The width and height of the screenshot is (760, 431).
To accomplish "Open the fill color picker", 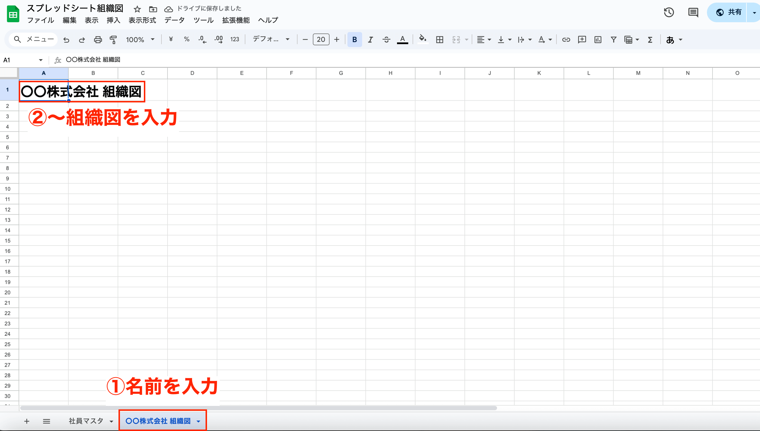I will point(423,39).
